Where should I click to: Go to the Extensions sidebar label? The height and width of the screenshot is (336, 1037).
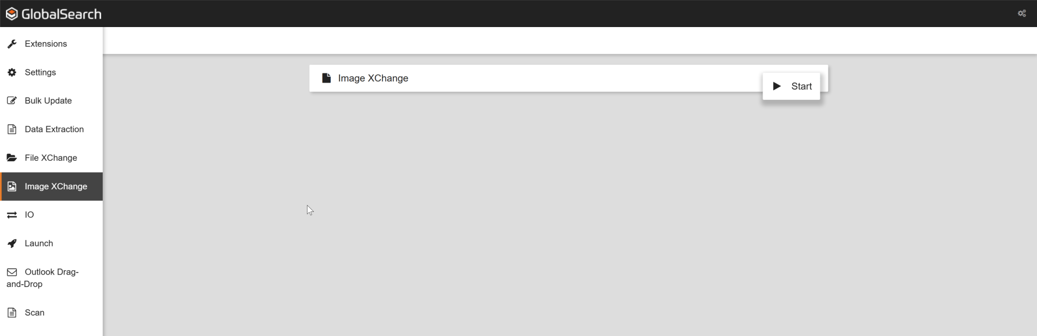click(x=46, y=44)
